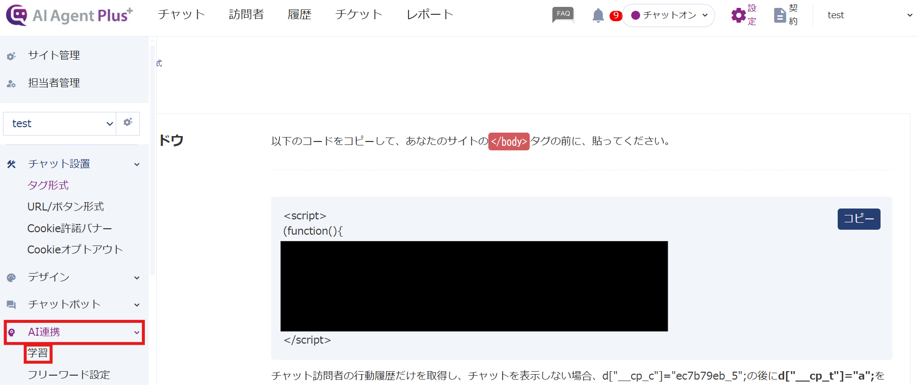Open the フリーワード設定 link
Image resolution: width=918 pixels, height=385 pixels.
68,375
